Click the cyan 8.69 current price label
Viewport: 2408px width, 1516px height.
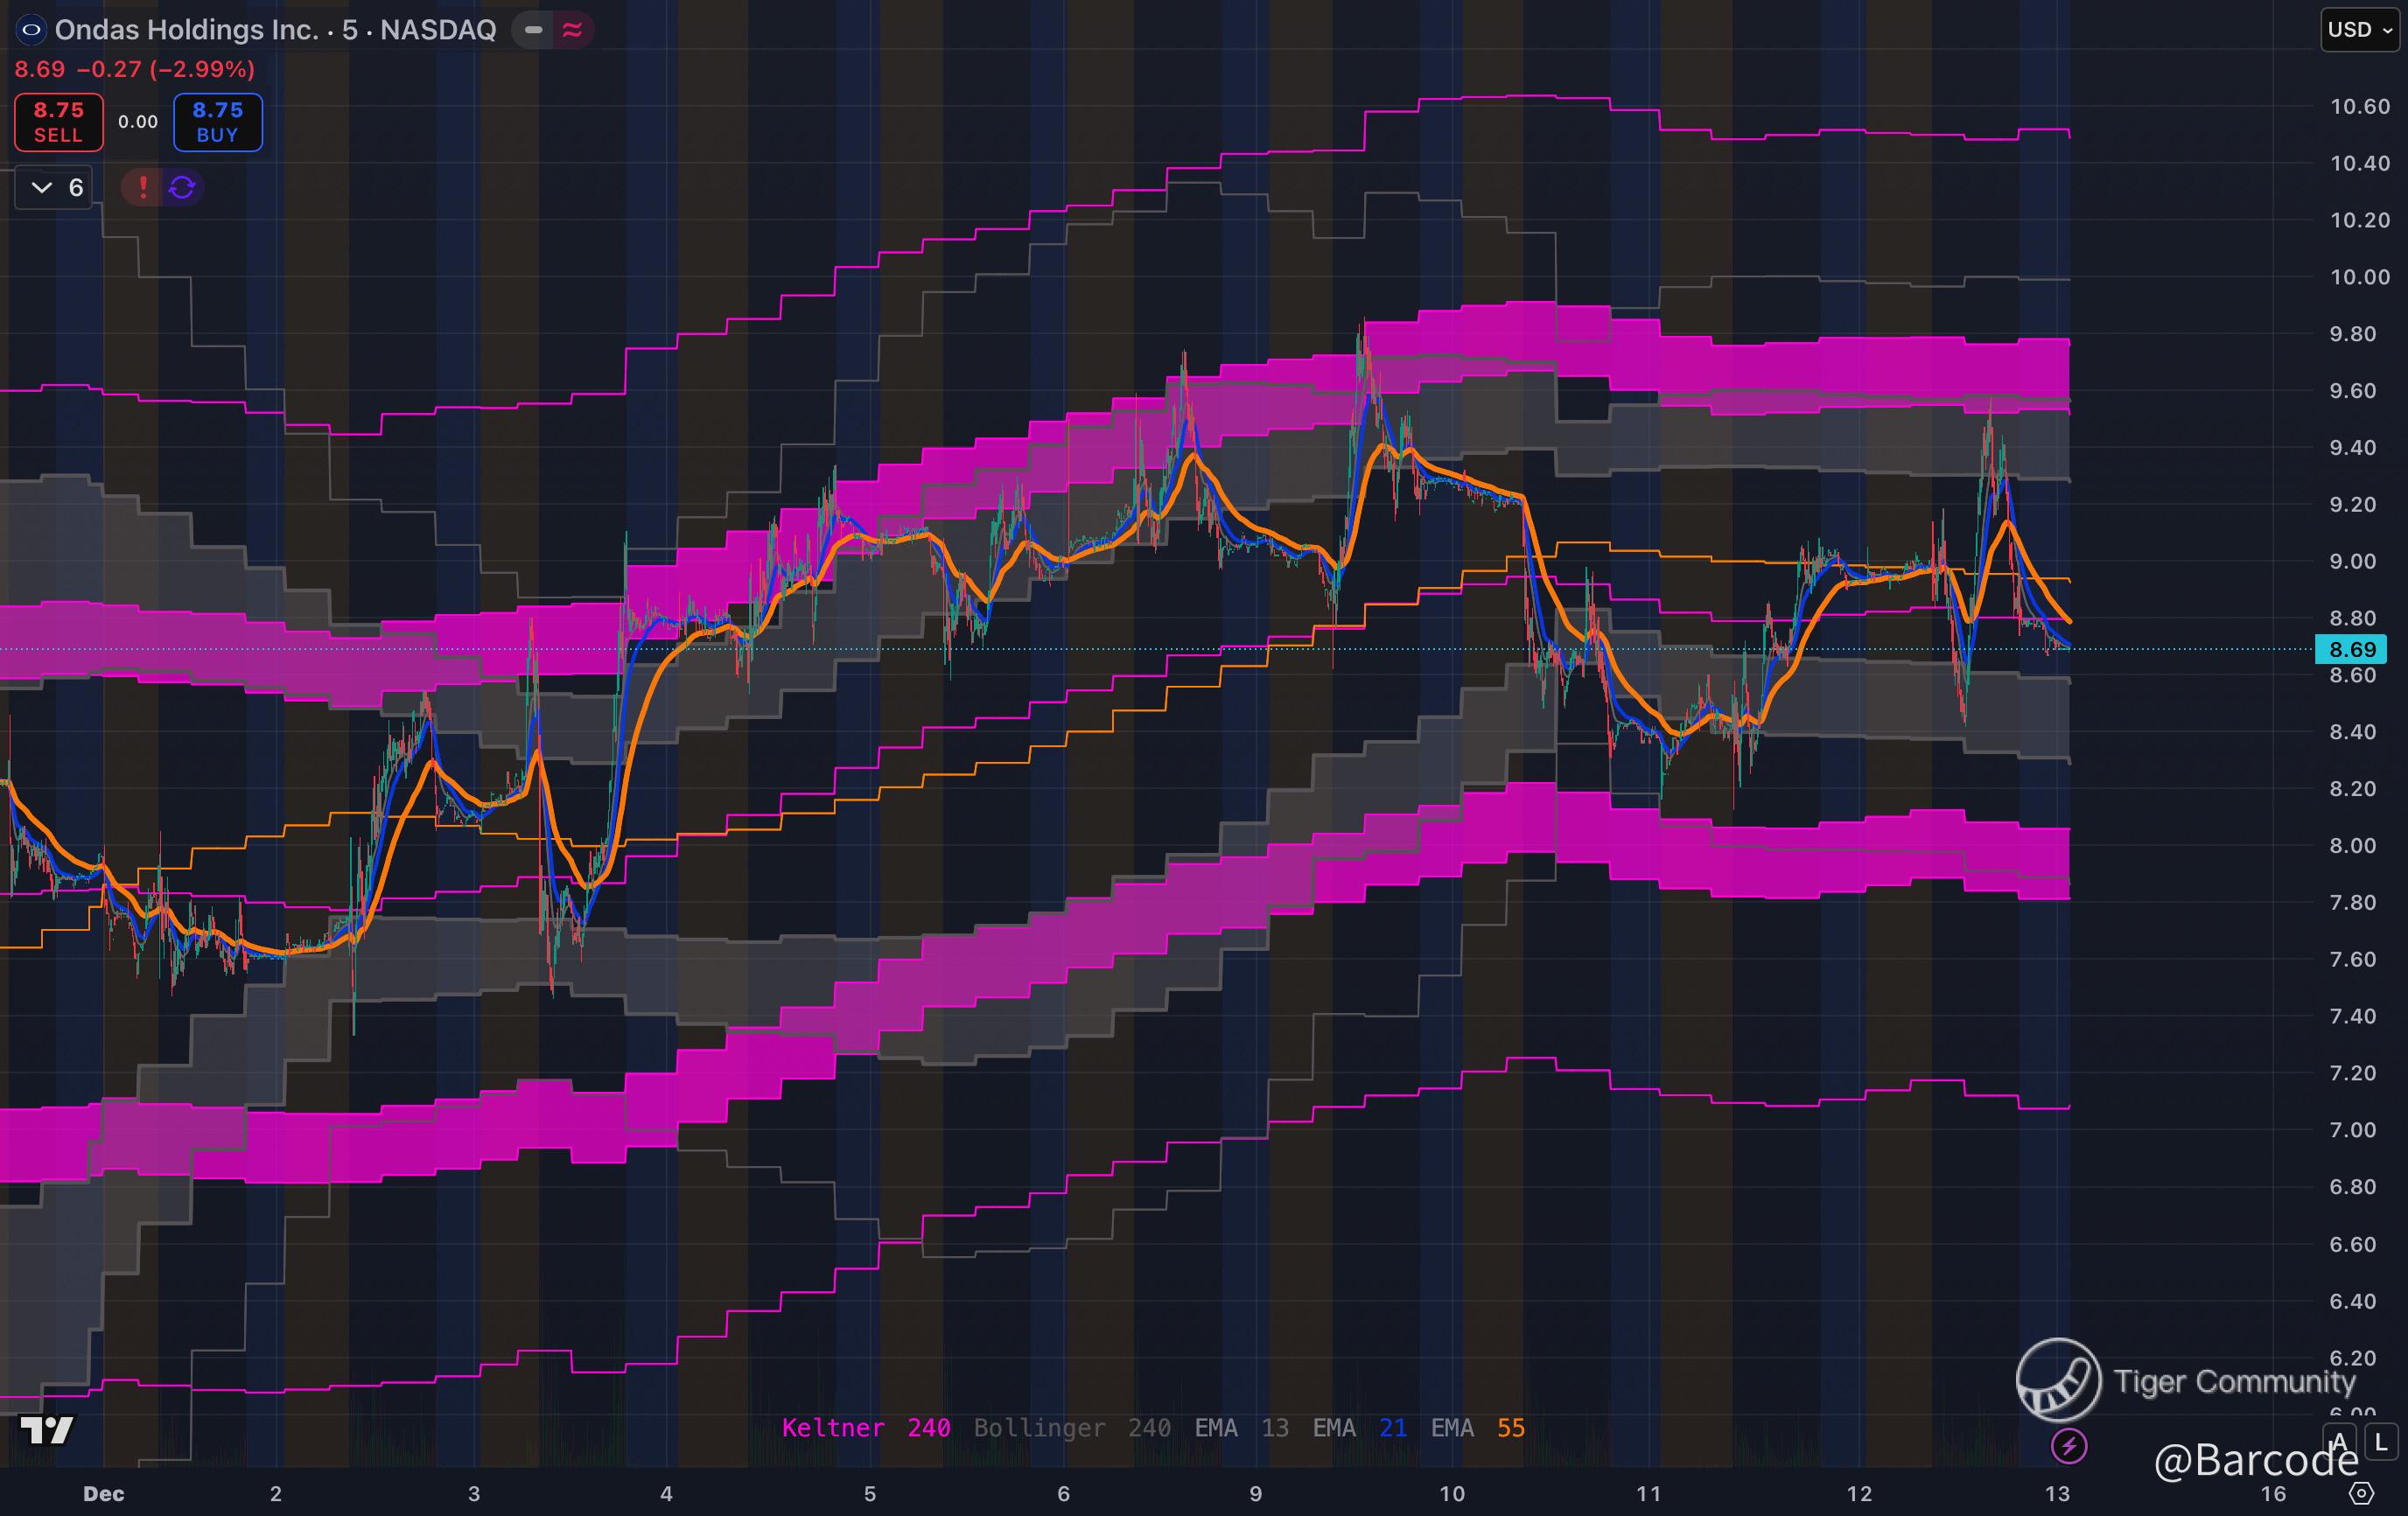2351,650
